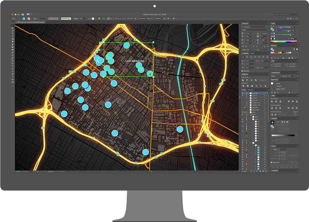Click the Stroke label in the control bar
The height and width of the screenshot is (222, 309).
tap(35, 19)
